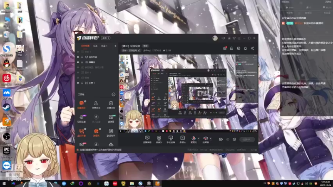Open the mode switch pill beside the logo

tap(106, 38)
